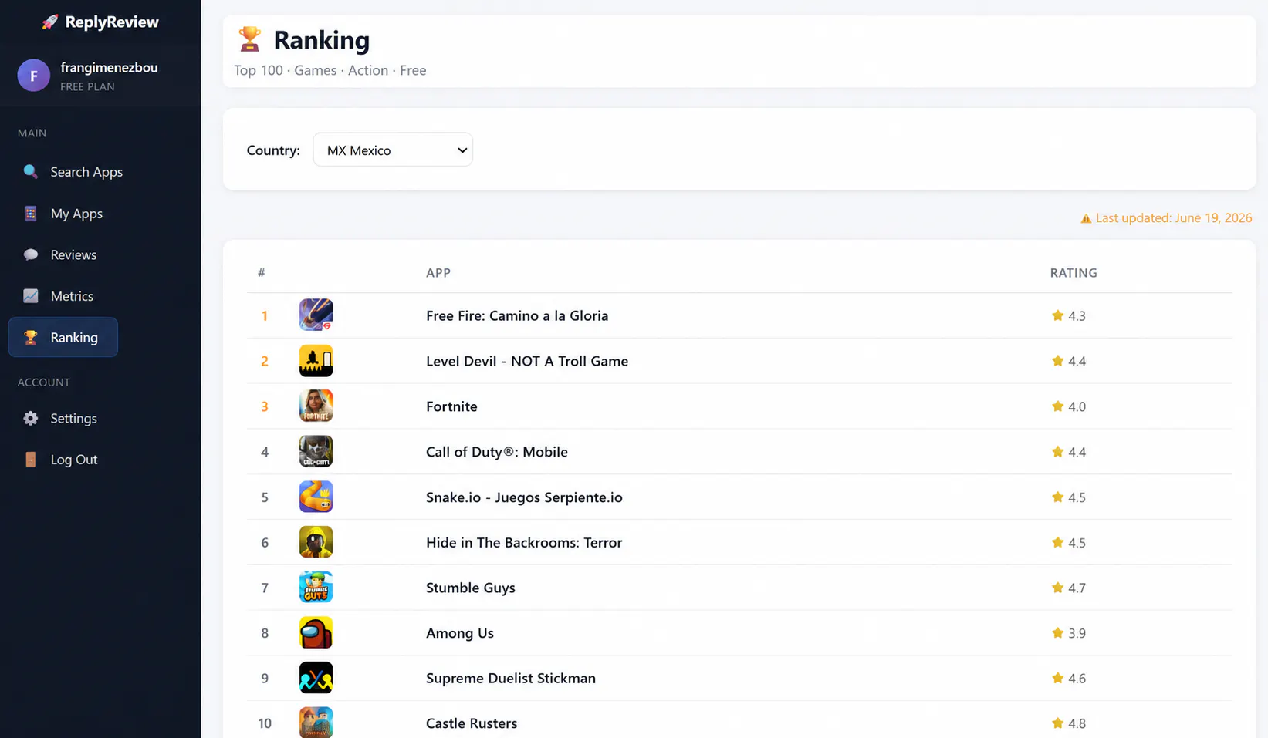Screen dimensions: 1268x738
Task: Click the Castle Rusters app icon
Action: tap(316, 723)
